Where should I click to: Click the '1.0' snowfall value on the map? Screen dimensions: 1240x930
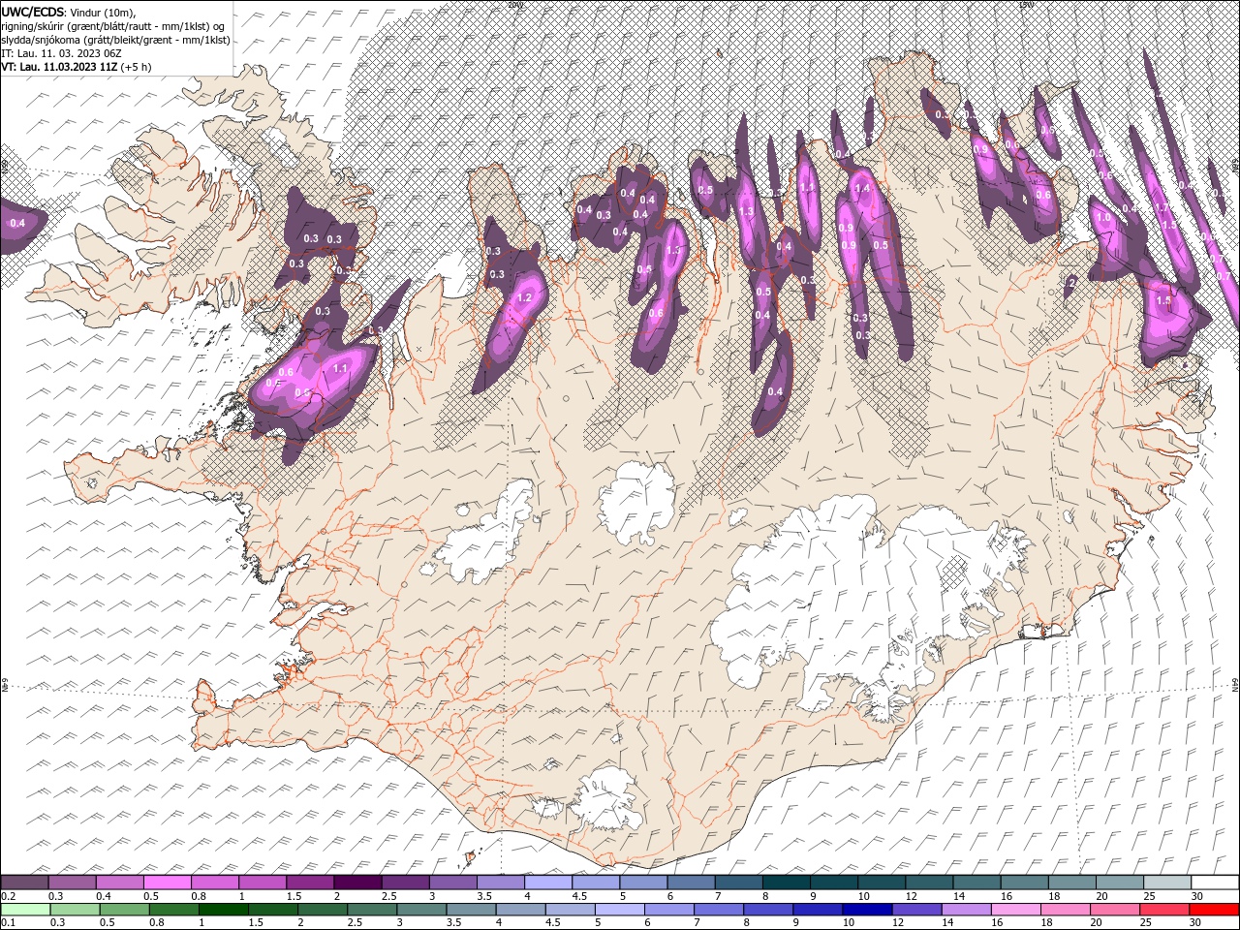click(1103, 217)
